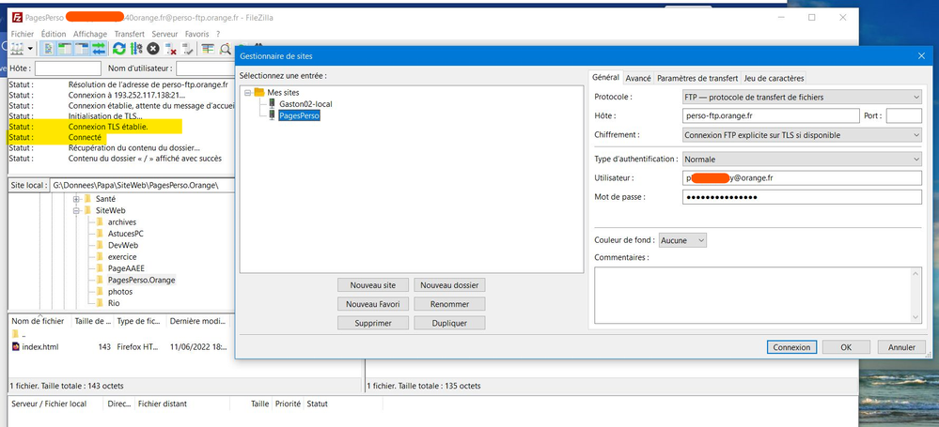Viewport: 939px width, 427px height.
Task: Click the green refresh file lists icon
Action: [119, 49]
